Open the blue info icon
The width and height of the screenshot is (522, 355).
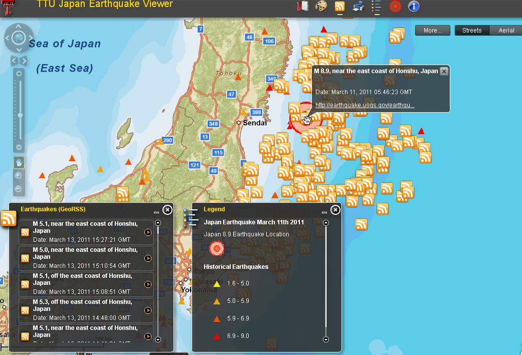point(414,7)
